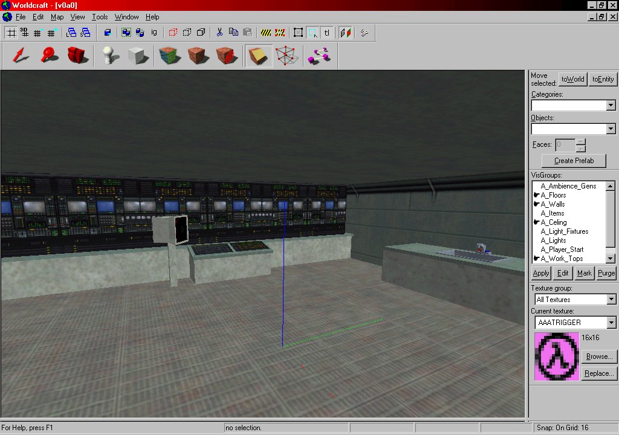Toggle the 2D grid display icon
The image size is (619, 435).
pos(11,33)
